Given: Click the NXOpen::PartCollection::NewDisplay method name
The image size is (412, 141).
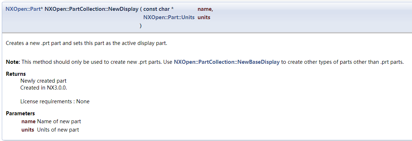Looking at the screenshot, I should [x=91, y=9].
